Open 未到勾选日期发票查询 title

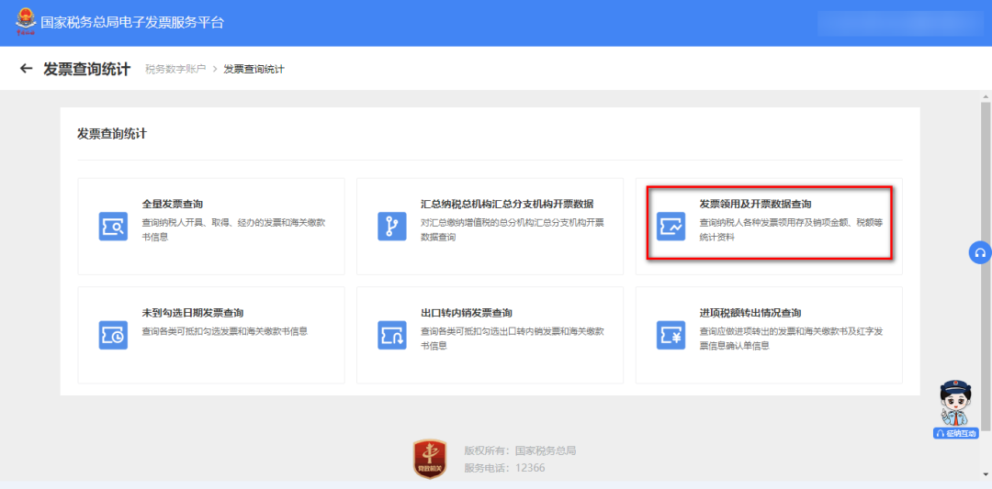(193, 313)
